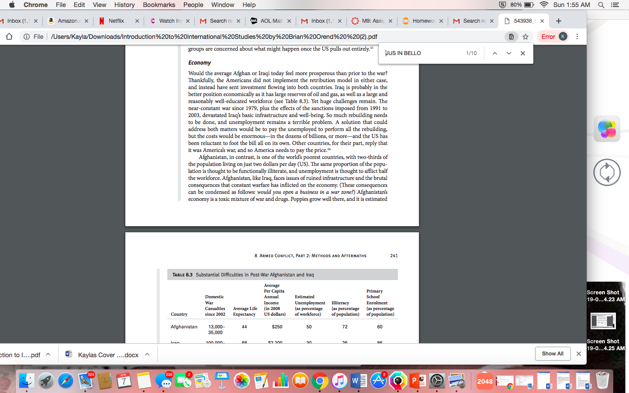This screenshot has height=393, width=629.
Task: Open iTunes from the dock
Action: pyautogui.click(x=339, y=381)
